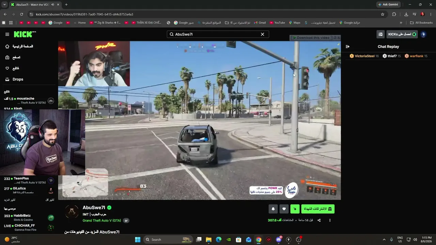The image size is (436, 245).
Task: Click the Get KICKs button
Action: pos(402,34)
